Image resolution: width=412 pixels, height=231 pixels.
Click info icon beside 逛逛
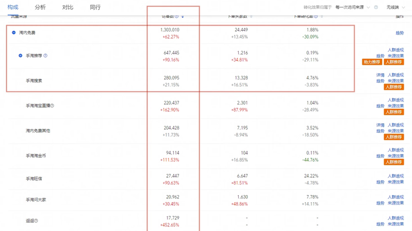point(36,221)
